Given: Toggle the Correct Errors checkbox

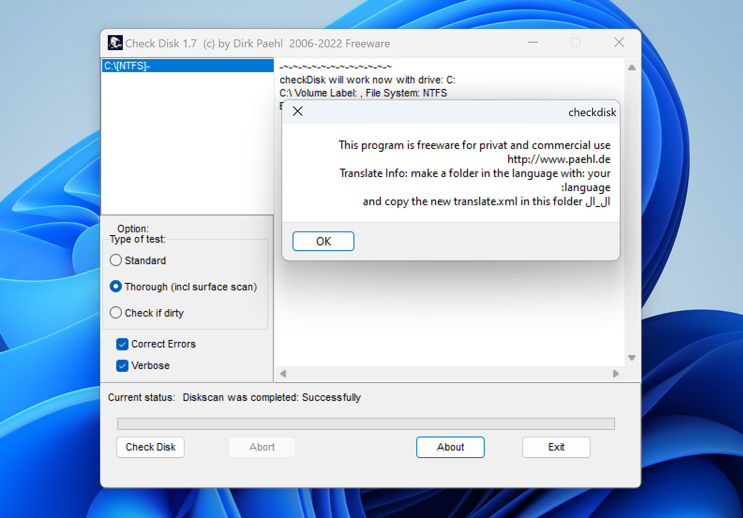Looking at the screenshot, I should coord(122,344).
